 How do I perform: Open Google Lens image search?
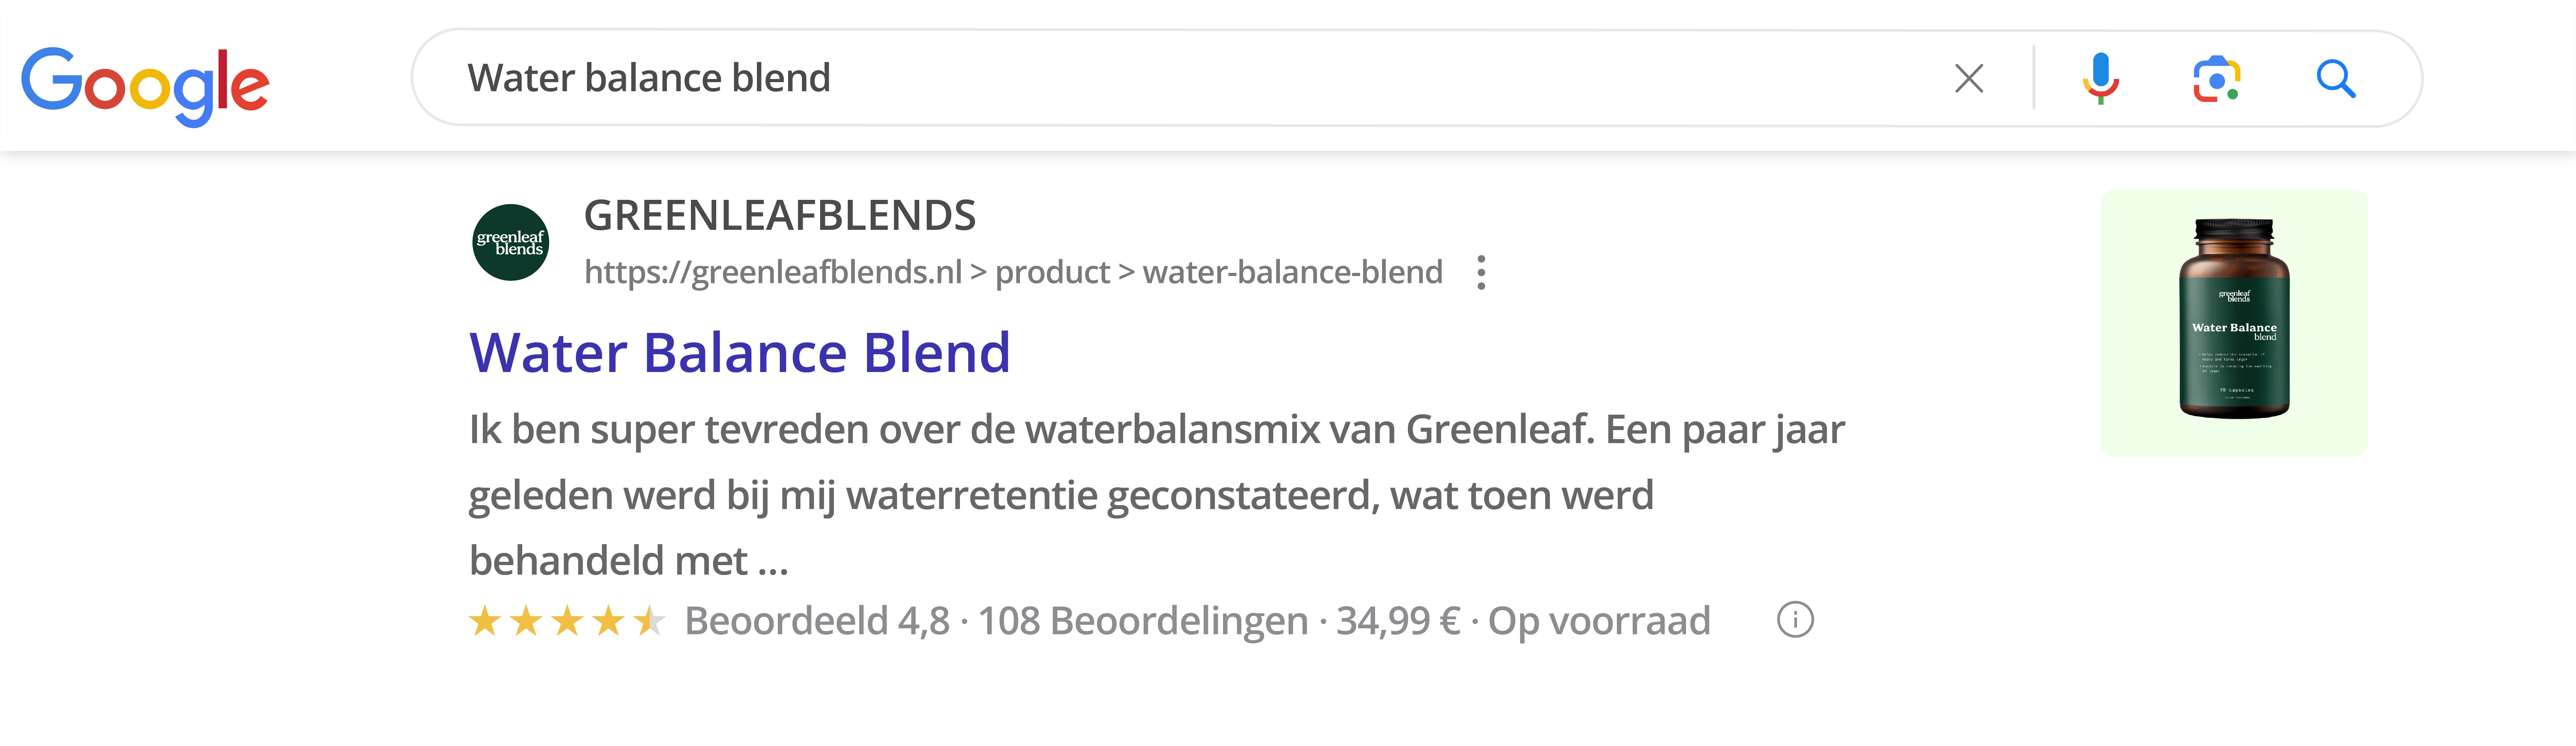2217,79
